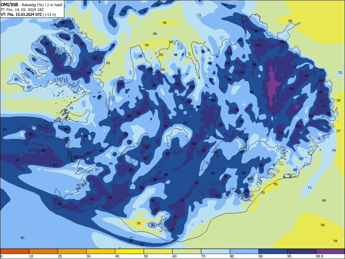The height and width of the screenshot is (259, 345).
Task: Click the '50' legend scale label
Action: click(146, 256)
